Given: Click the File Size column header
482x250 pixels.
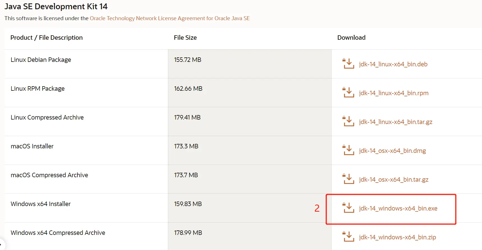Looking at the screenshot, I should tap(185, 38).
